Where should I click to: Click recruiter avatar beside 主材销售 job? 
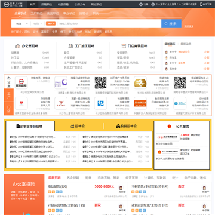click(204, 188)
